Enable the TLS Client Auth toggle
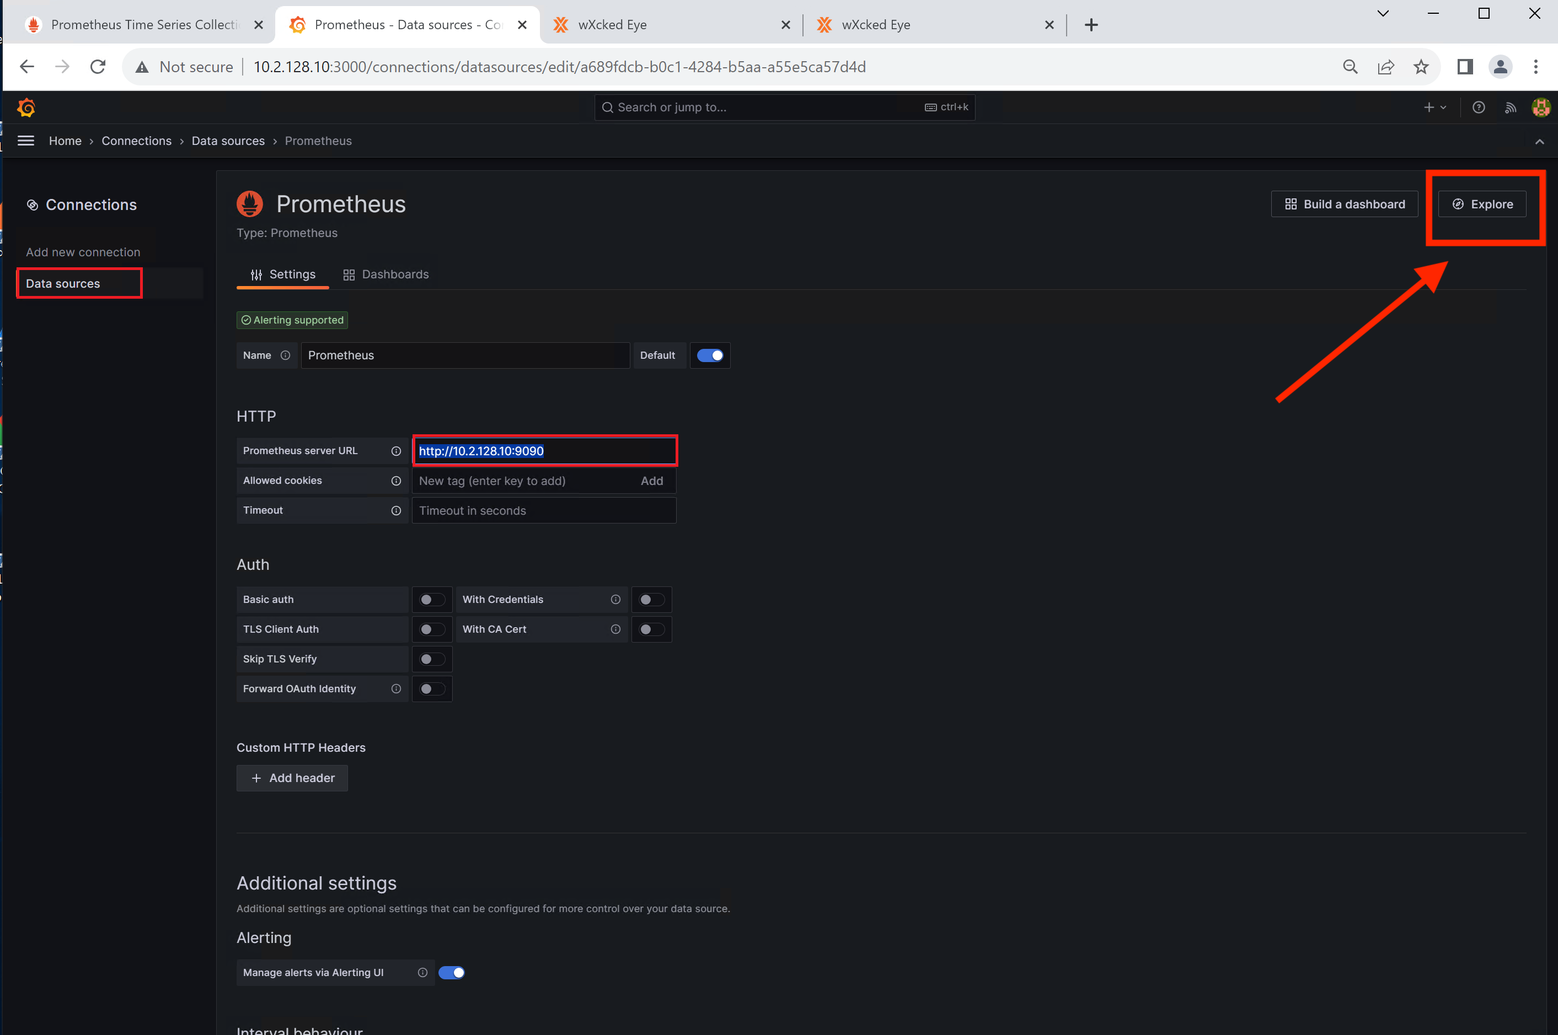 [x=432, y=629]
